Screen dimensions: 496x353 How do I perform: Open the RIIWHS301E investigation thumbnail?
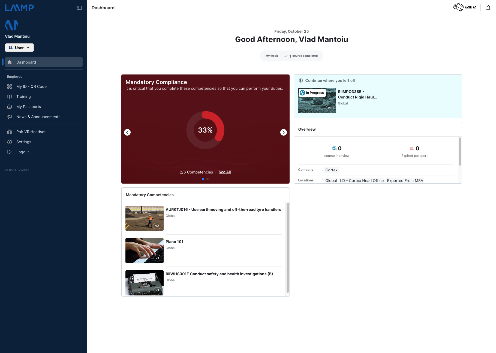click(x=145, y=283)
